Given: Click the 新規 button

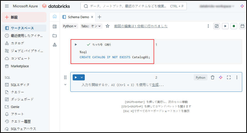Looking at the screenshot, I should click(24, 17).
